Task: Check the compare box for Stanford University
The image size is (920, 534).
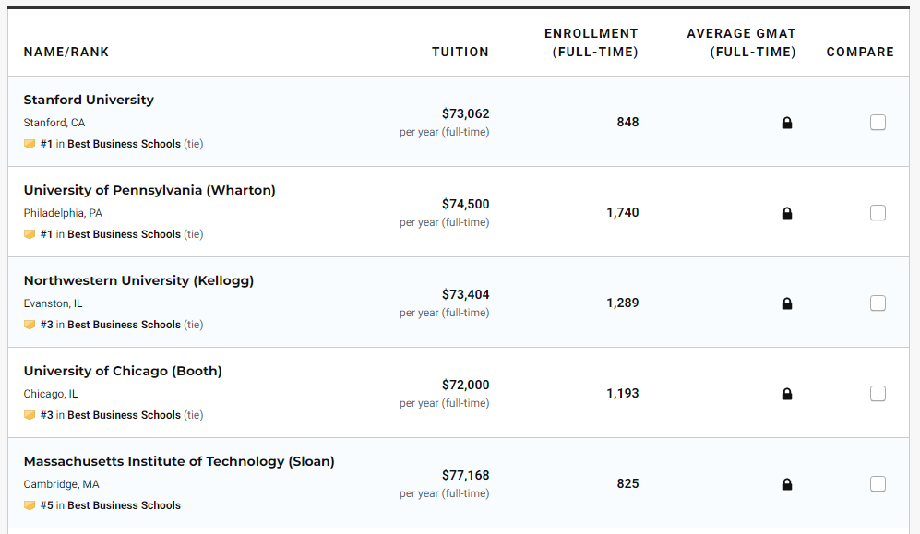Action: (878, 123)
